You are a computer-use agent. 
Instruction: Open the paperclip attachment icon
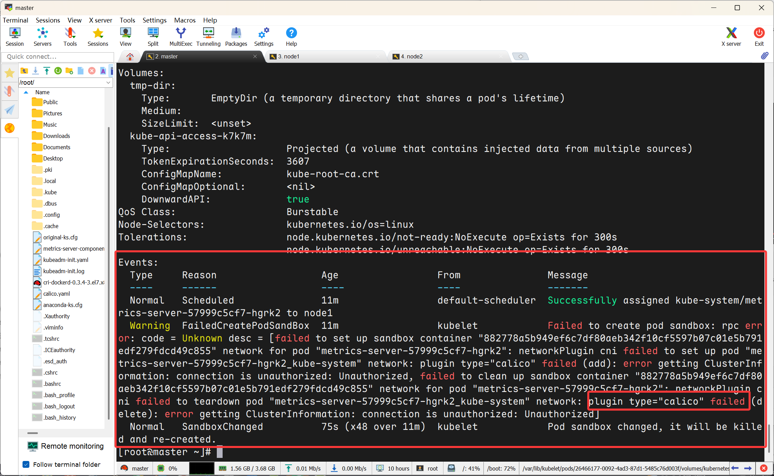(764, 56)
